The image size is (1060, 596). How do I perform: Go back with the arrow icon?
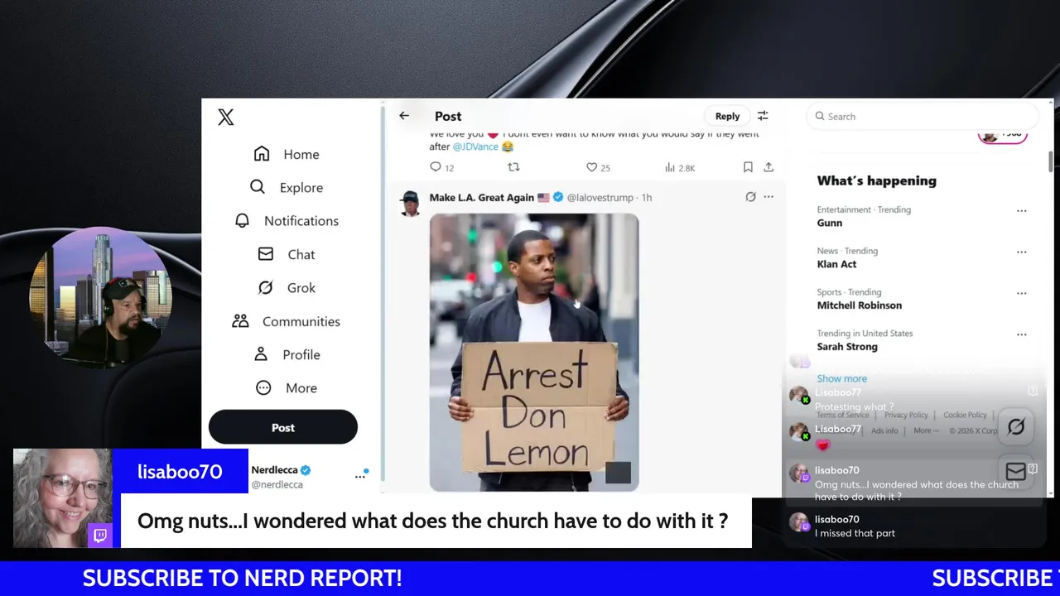(x=404, y=116)
